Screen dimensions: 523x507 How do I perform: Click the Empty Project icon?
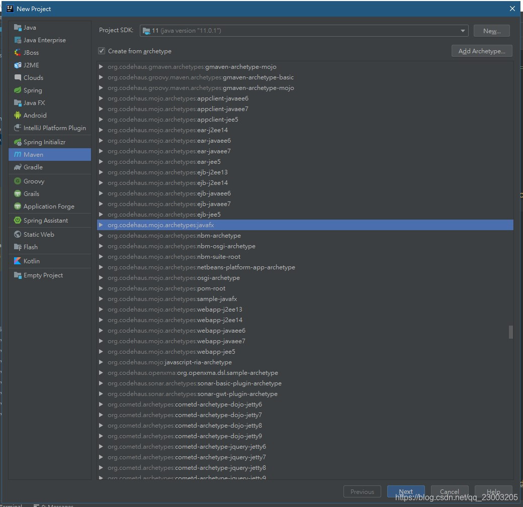[18, 275]
